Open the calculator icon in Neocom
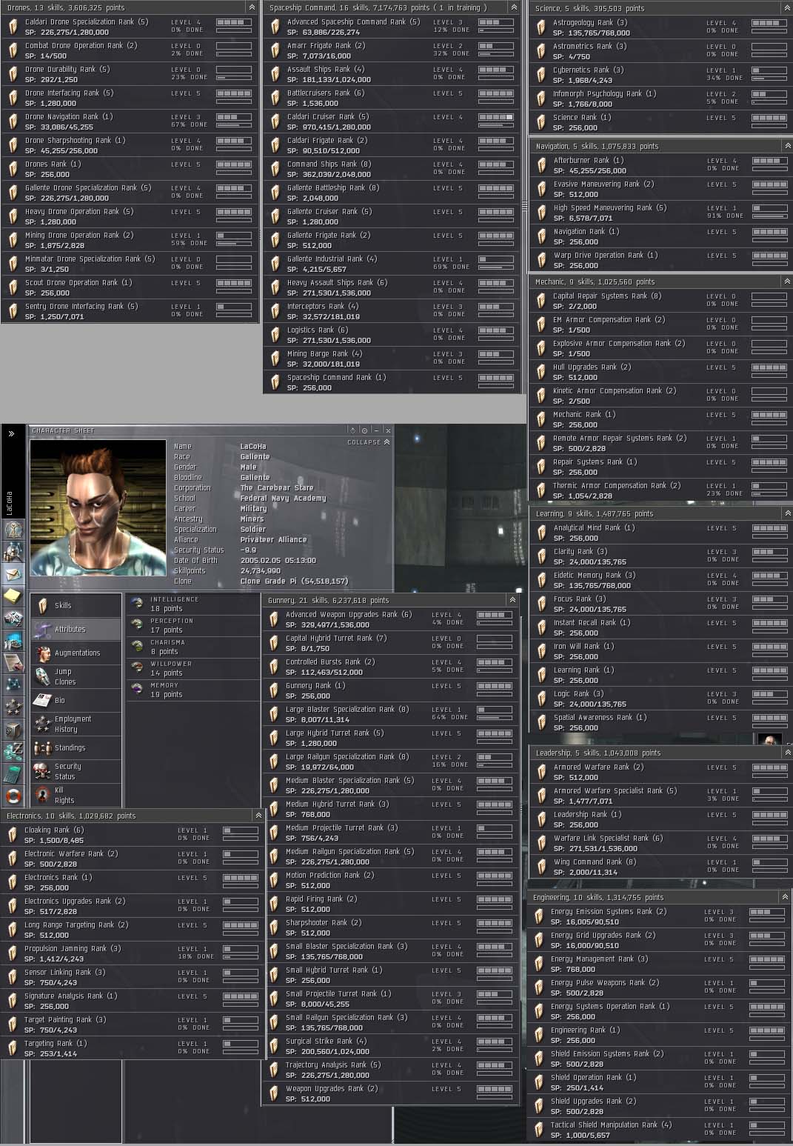 (x=14, y=773)
